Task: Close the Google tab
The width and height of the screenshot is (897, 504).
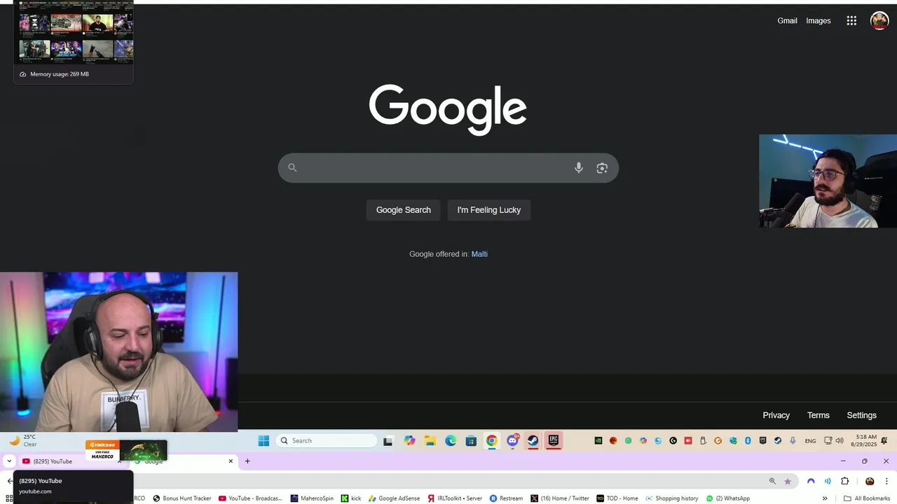Action: tap(231, 461)
